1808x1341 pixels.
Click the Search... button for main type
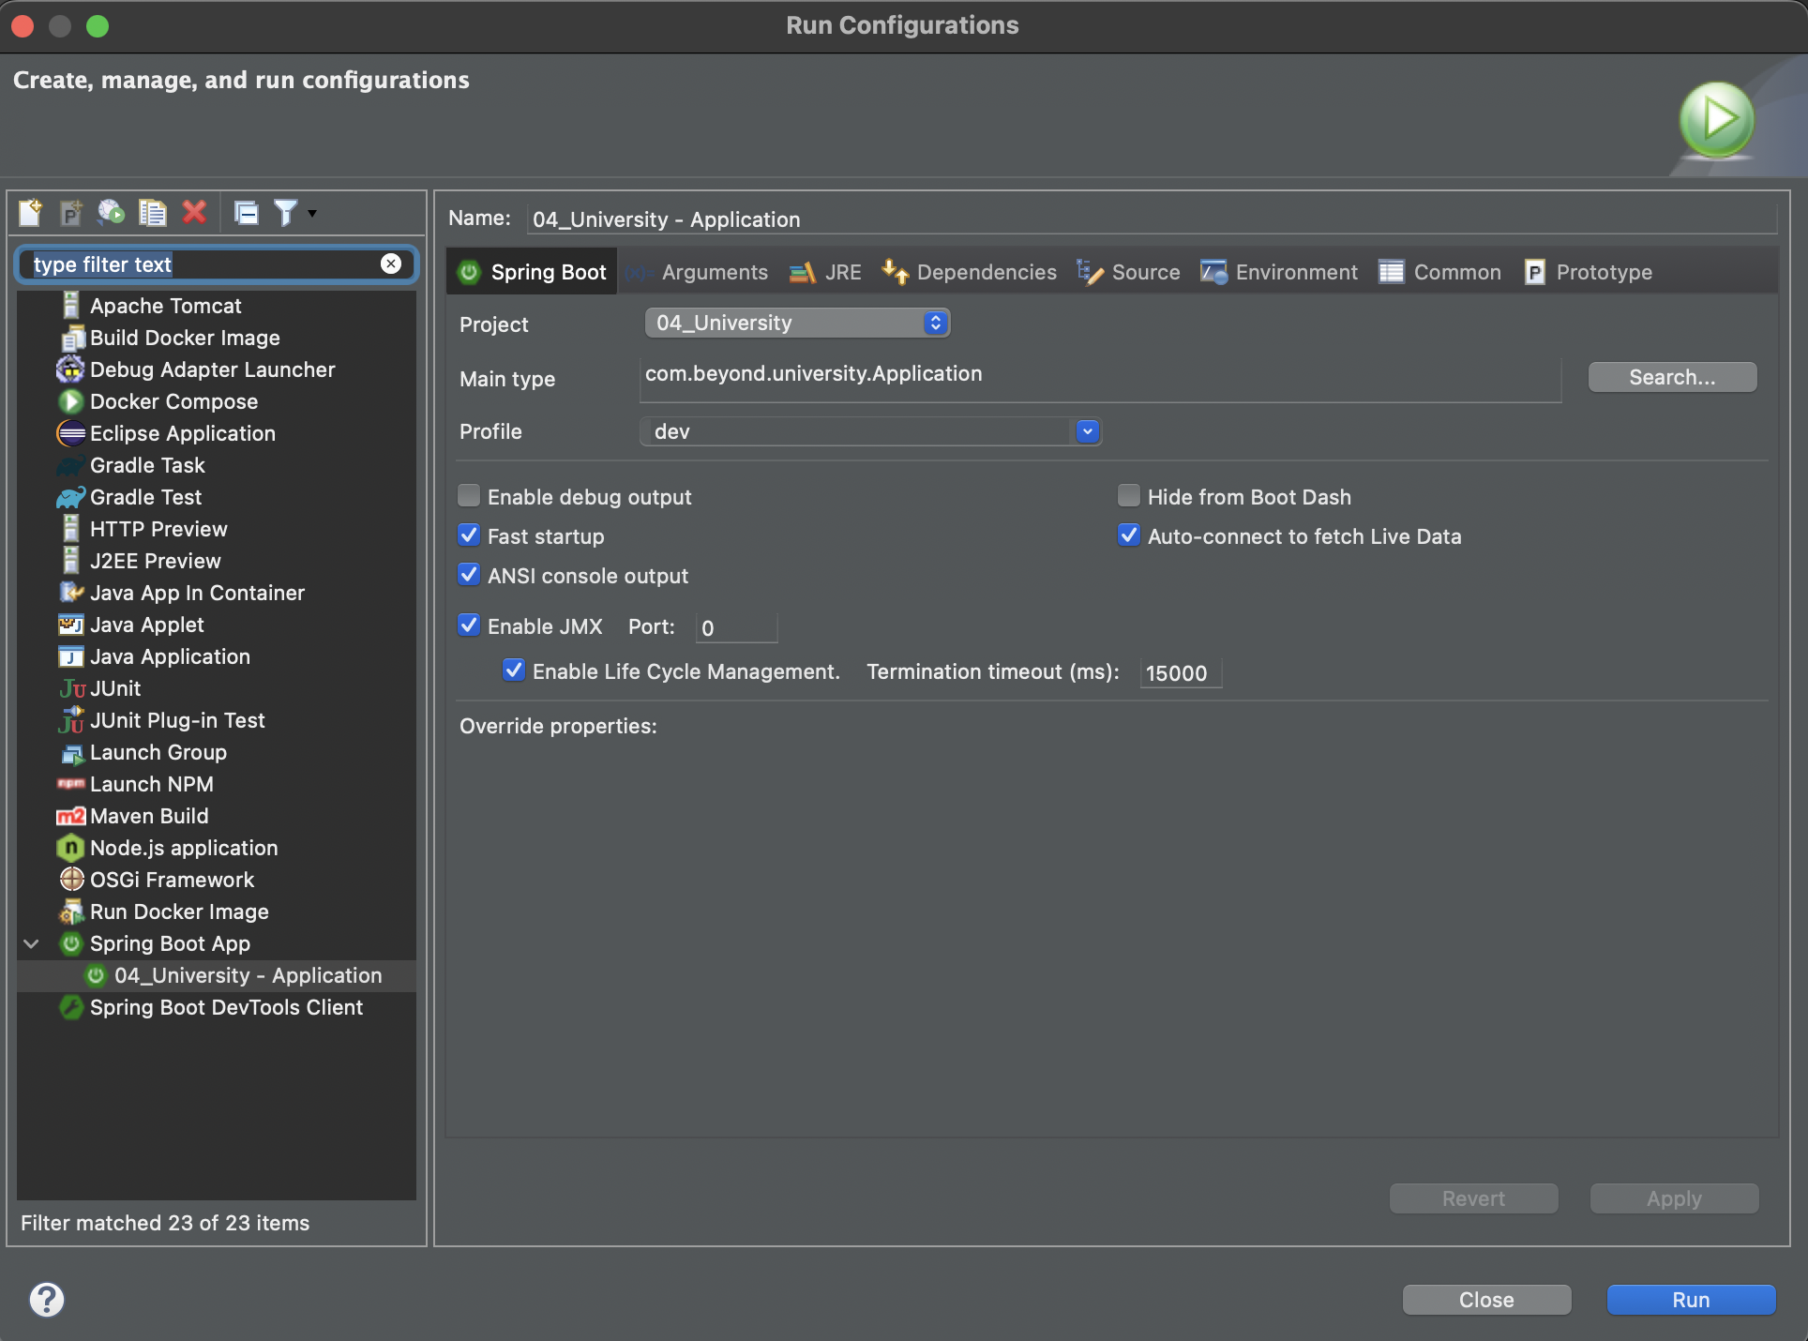[x=1671, y=377]
